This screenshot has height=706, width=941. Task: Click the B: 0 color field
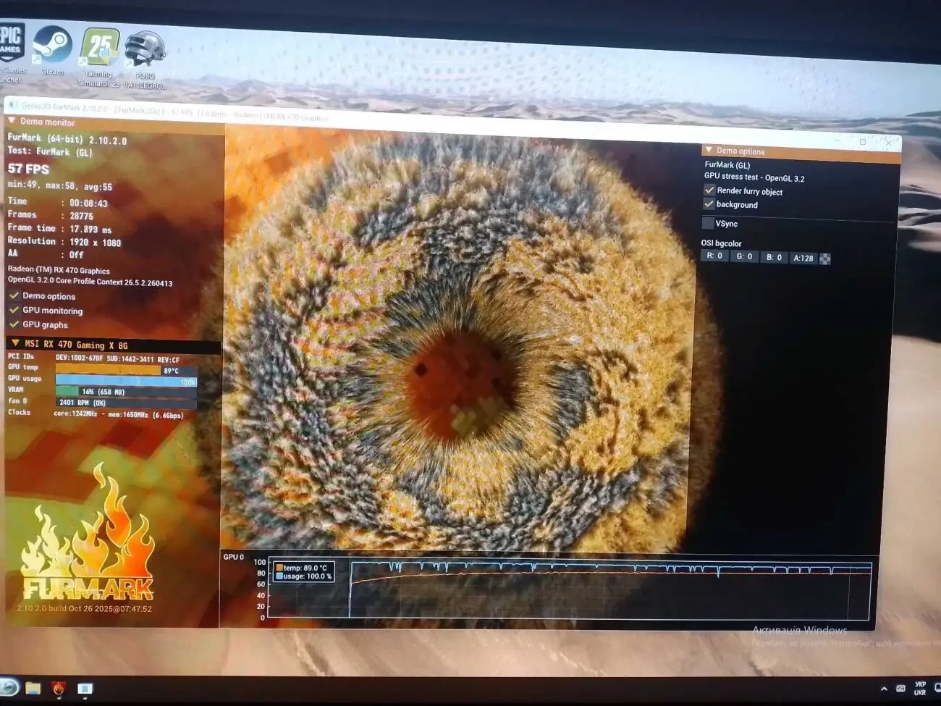click(774, 257)
